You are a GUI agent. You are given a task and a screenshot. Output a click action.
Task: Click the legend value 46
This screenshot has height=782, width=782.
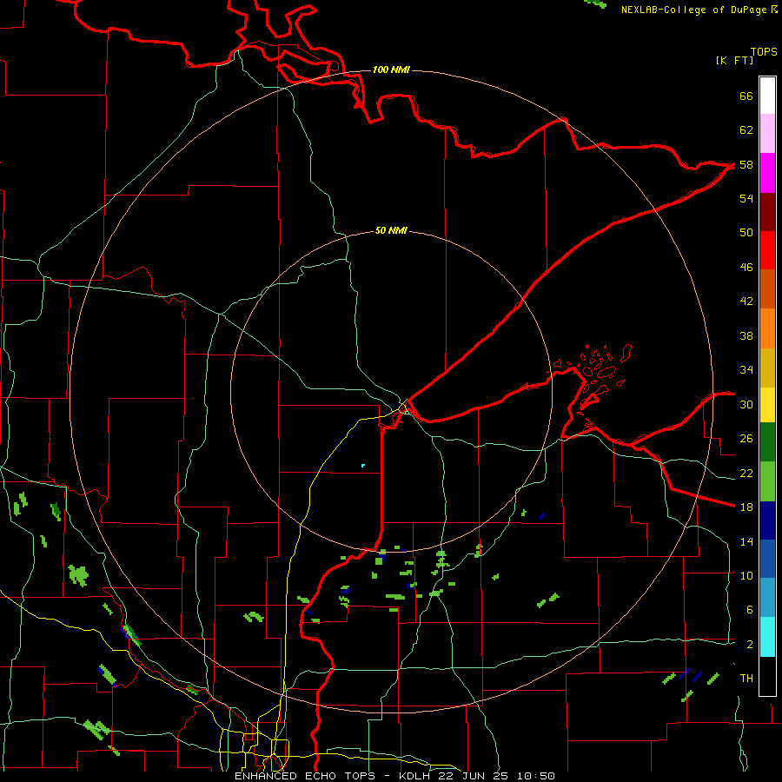[x=746, y=268]
